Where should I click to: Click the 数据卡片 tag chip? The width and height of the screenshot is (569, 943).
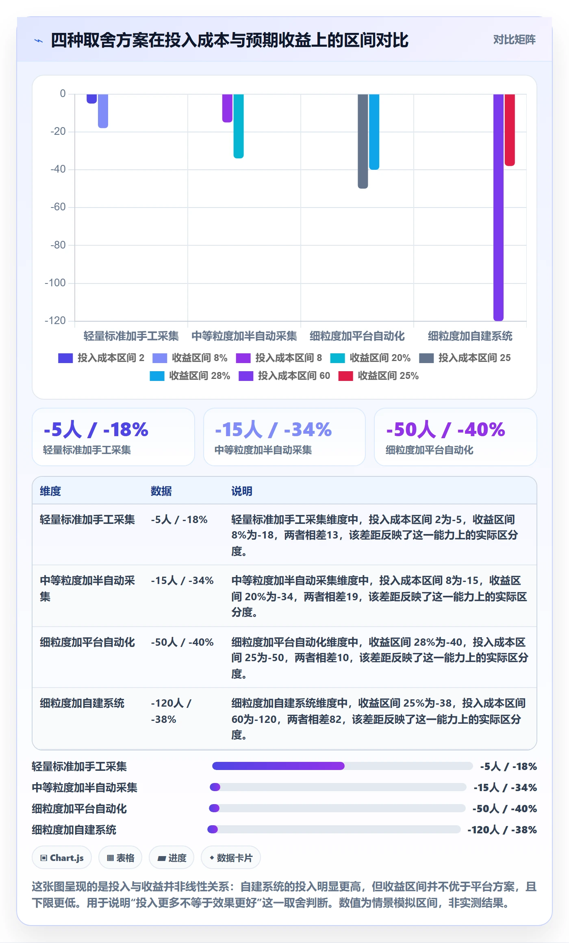[231, 858]
